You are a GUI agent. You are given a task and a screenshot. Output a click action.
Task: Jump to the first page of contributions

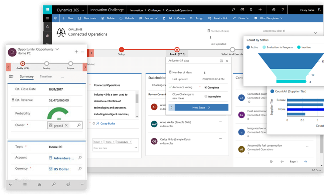pyautogui.click(x=272, y=162)
